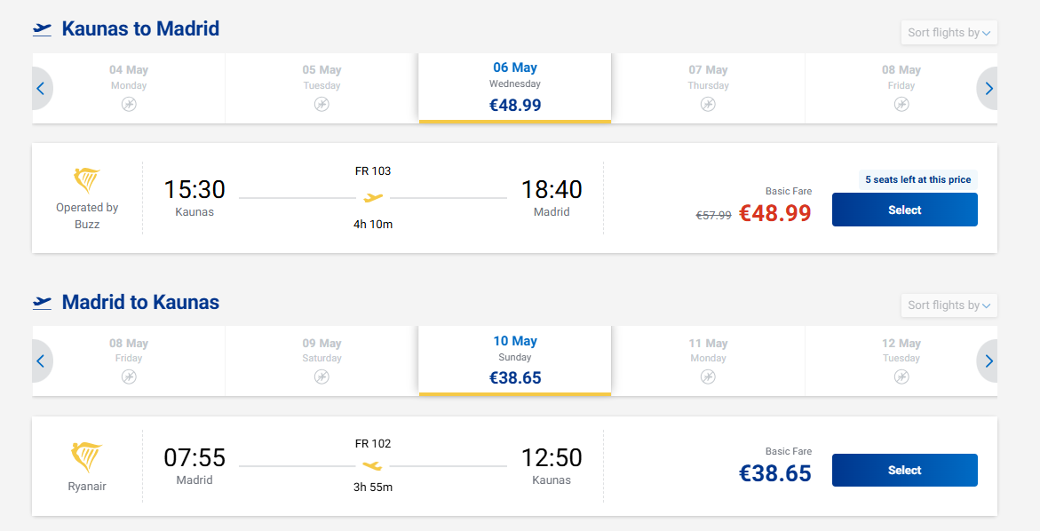The height and width of the screenshot is (531, 1040).
Task: Click the no-flight icon under 04 May
Action: [x=129, y=104]
